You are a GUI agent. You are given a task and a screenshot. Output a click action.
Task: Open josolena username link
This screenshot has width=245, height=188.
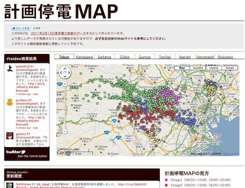(21, 100)
